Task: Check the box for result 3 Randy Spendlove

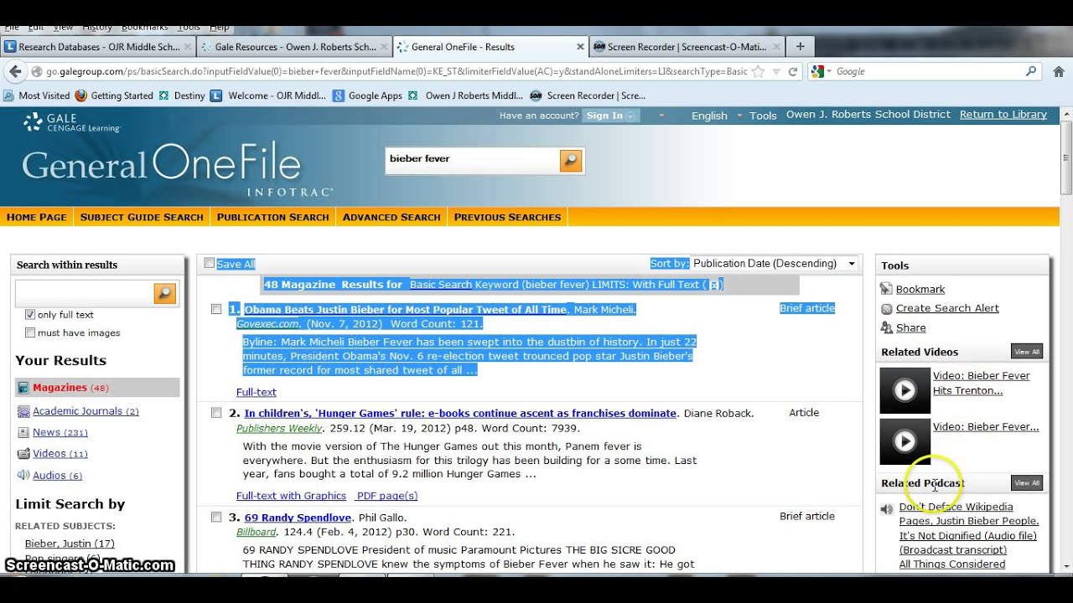Action: click(216, 517)
